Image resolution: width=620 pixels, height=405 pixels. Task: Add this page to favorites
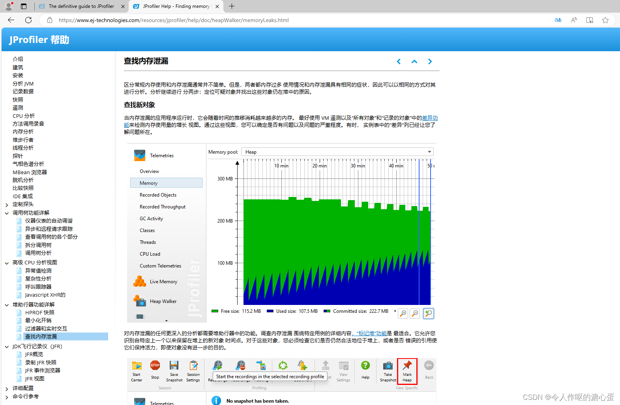click(x=605, y=20)
